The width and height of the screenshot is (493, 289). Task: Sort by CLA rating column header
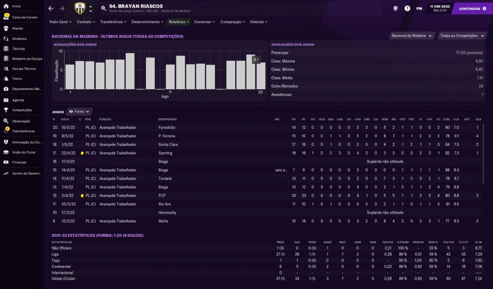pos(456,119)
